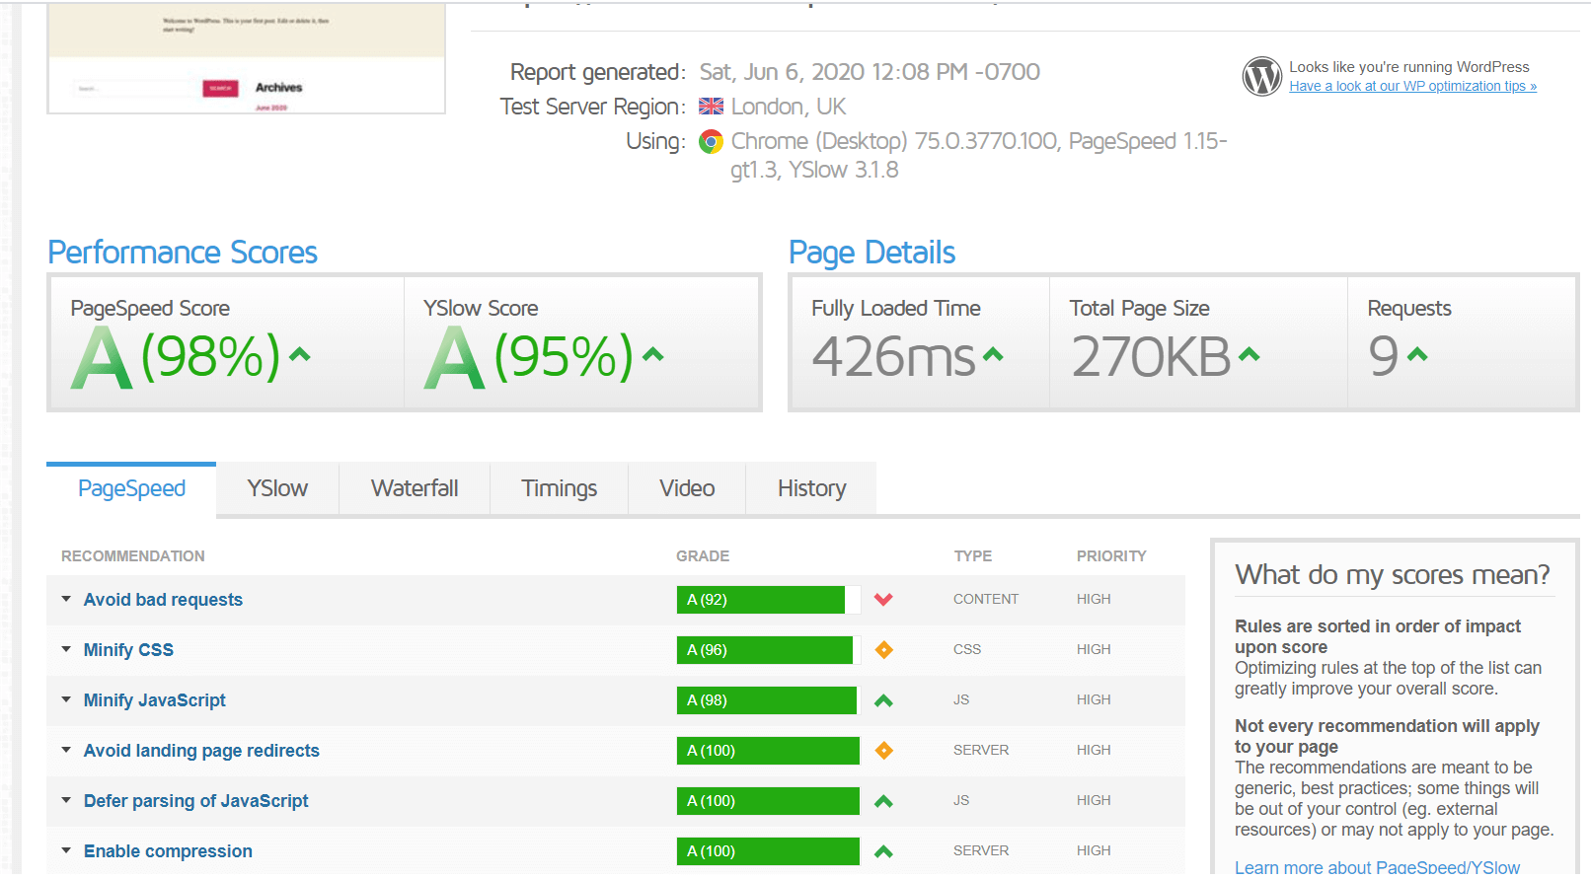Switch to the YSlow tab

277,489
